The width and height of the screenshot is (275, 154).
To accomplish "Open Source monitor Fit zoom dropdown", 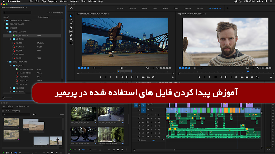I will [x=98, y=68].
